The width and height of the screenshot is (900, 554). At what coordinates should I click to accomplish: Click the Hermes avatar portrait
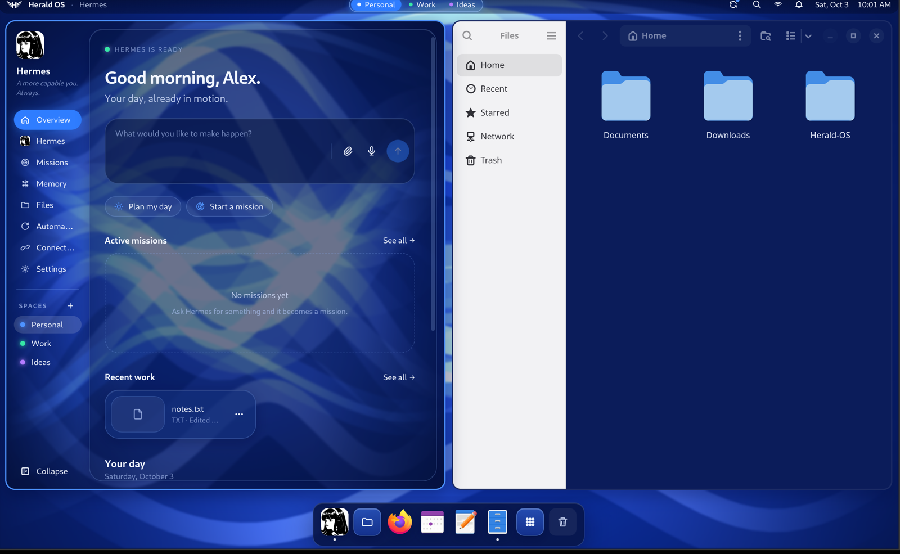(x=30, y=46)
